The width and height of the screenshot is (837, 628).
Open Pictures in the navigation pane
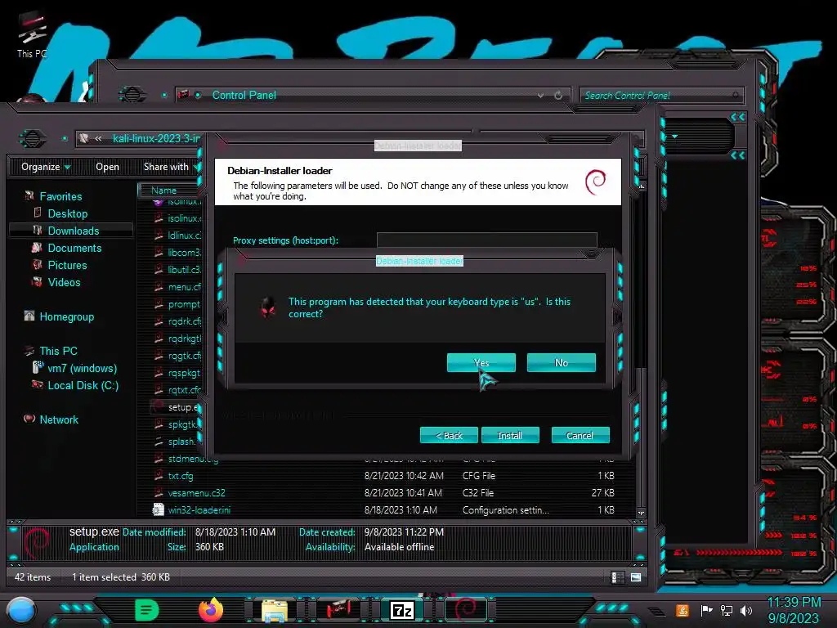67,265
